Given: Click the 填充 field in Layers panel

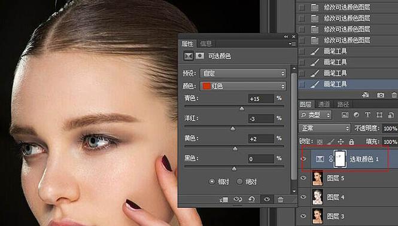Looking at the screenshot, I should click(x=390, y=142).
